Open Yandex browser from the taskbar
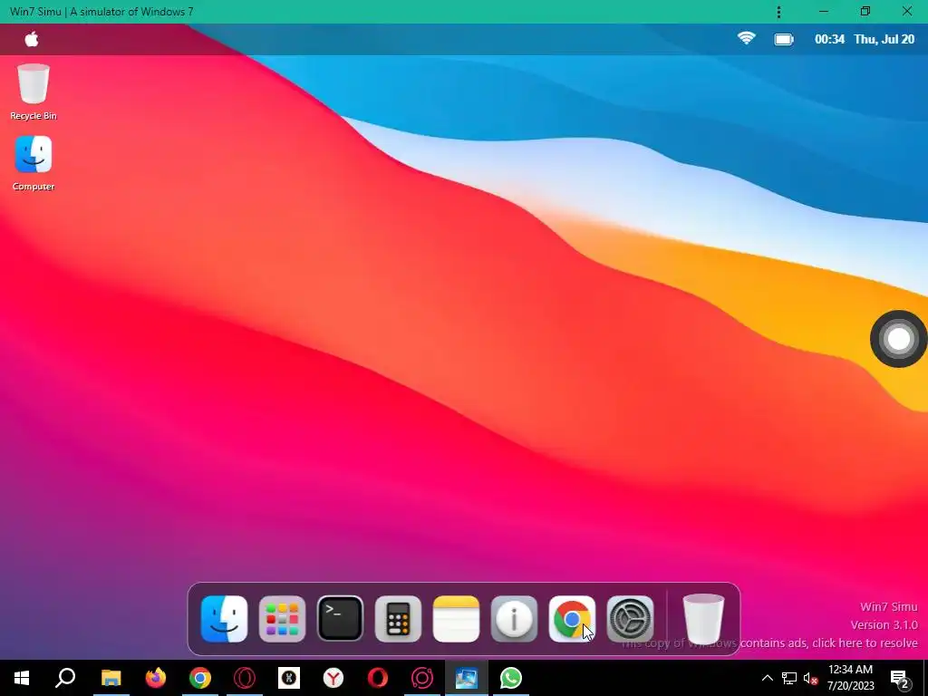The image size is (928, 696). click(333, 678)
